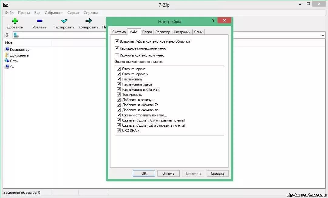Toggle Сжать в <Архив>.7z и отправить checkbox

click(x=119, y=120)
